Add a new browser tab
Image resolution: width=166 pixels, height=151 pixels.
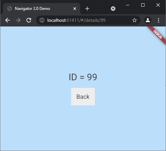[87, 9]
